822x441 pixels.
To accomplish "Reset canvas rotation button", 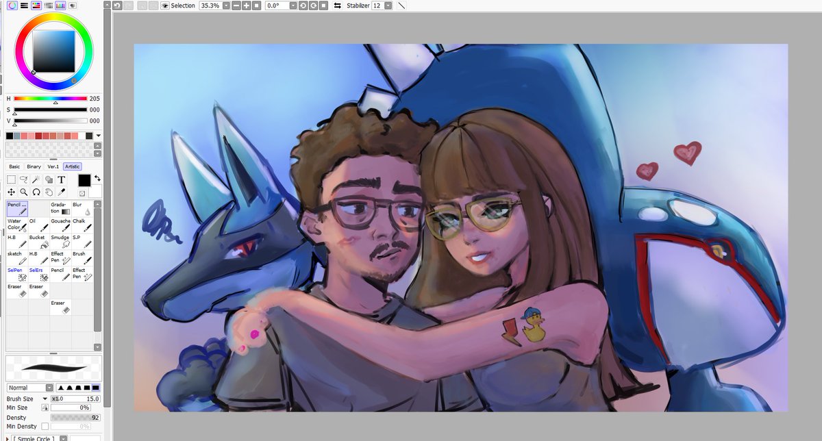I will [x=323, y=5].
